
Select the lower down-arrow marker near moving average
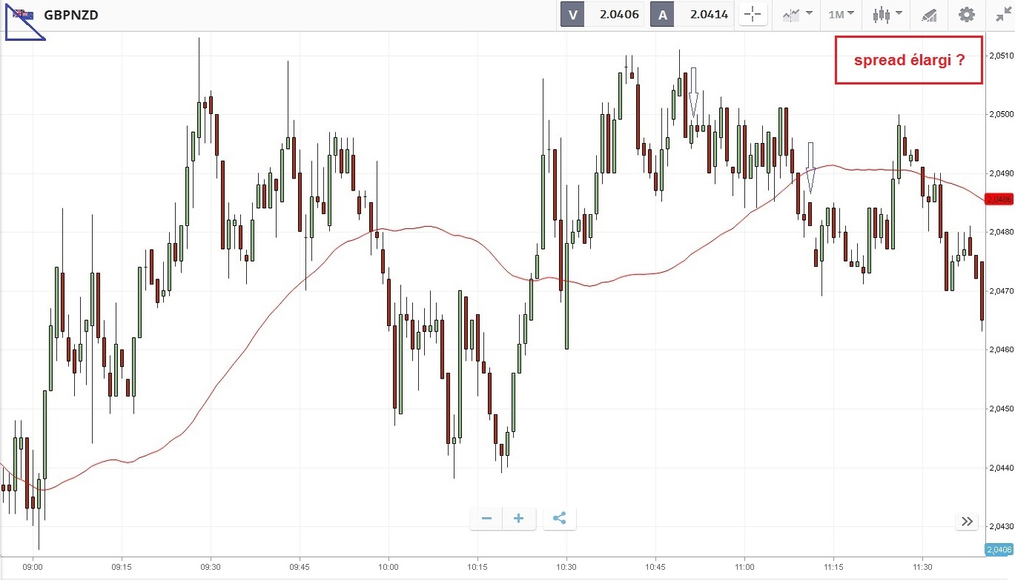point(810,167)
